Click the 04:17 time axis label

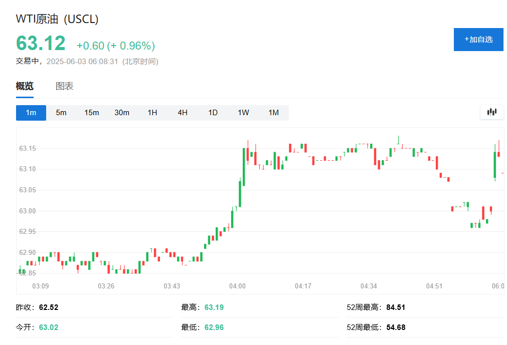click(303, 286)
